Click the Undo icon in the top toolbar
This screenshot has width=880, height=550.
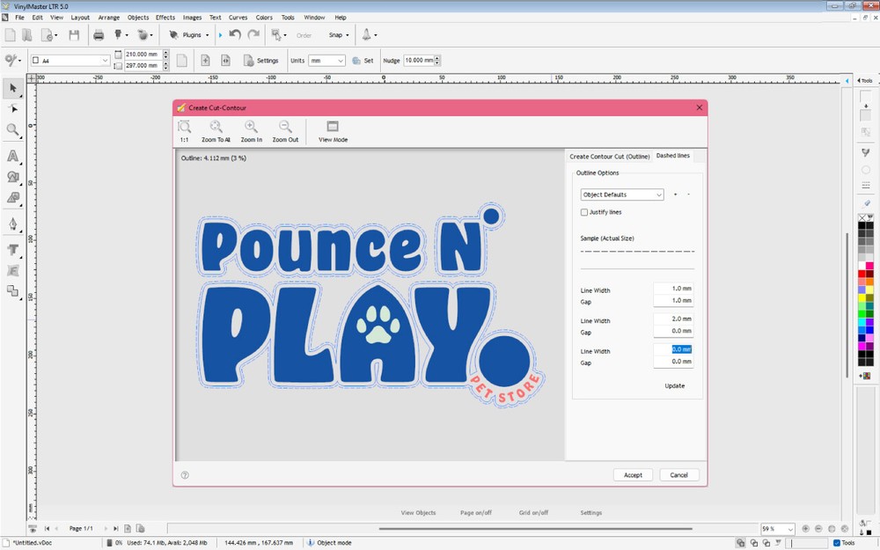(232, 34)
